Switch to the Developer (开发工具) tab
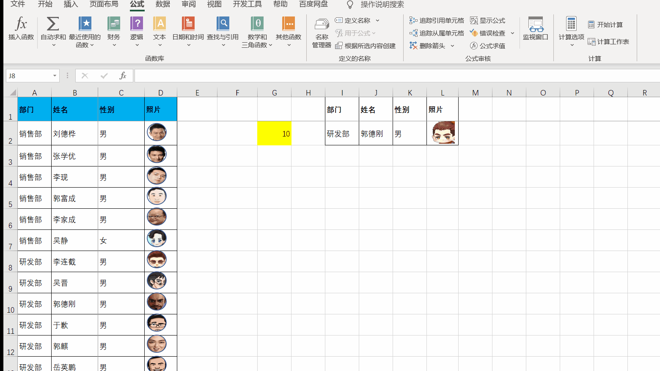The height and width of the screenshot is (371, 660). tap(247, 4)
